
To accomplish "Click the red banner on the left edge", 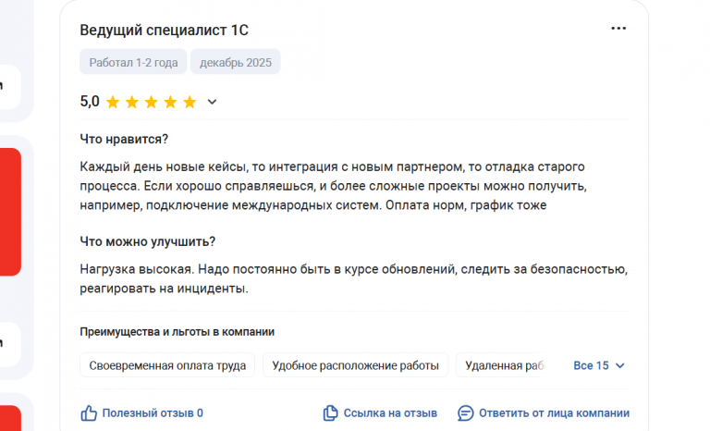I will click(x=9, y=212).
